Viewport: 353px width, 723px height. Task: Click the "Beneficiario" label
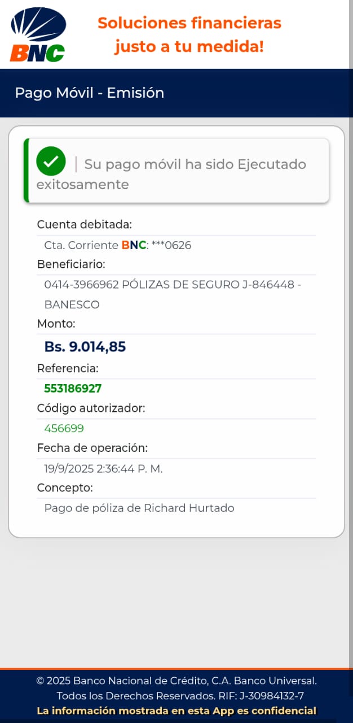71,264
